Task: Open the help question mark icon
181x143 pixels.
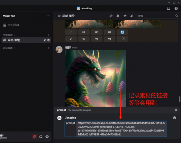Action: pyautogui.click(x=176, y=9)
